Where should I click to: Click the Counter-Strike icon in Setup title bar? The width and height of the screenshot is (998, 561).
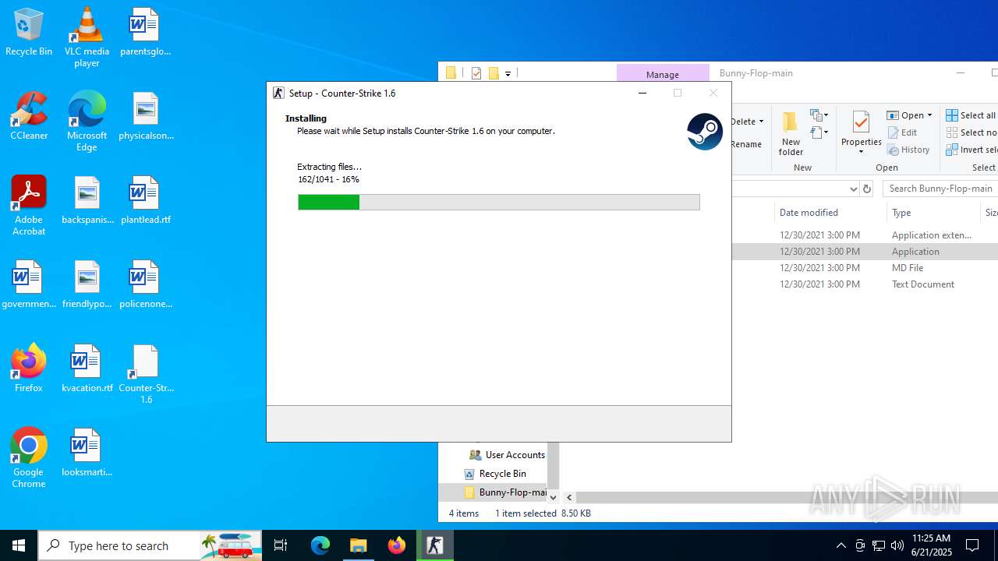point(278,93)
